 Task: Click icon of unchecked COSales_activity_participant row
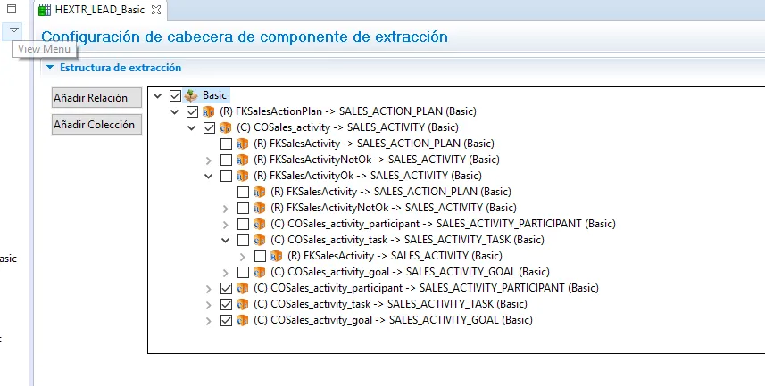(x=260, y=224)
